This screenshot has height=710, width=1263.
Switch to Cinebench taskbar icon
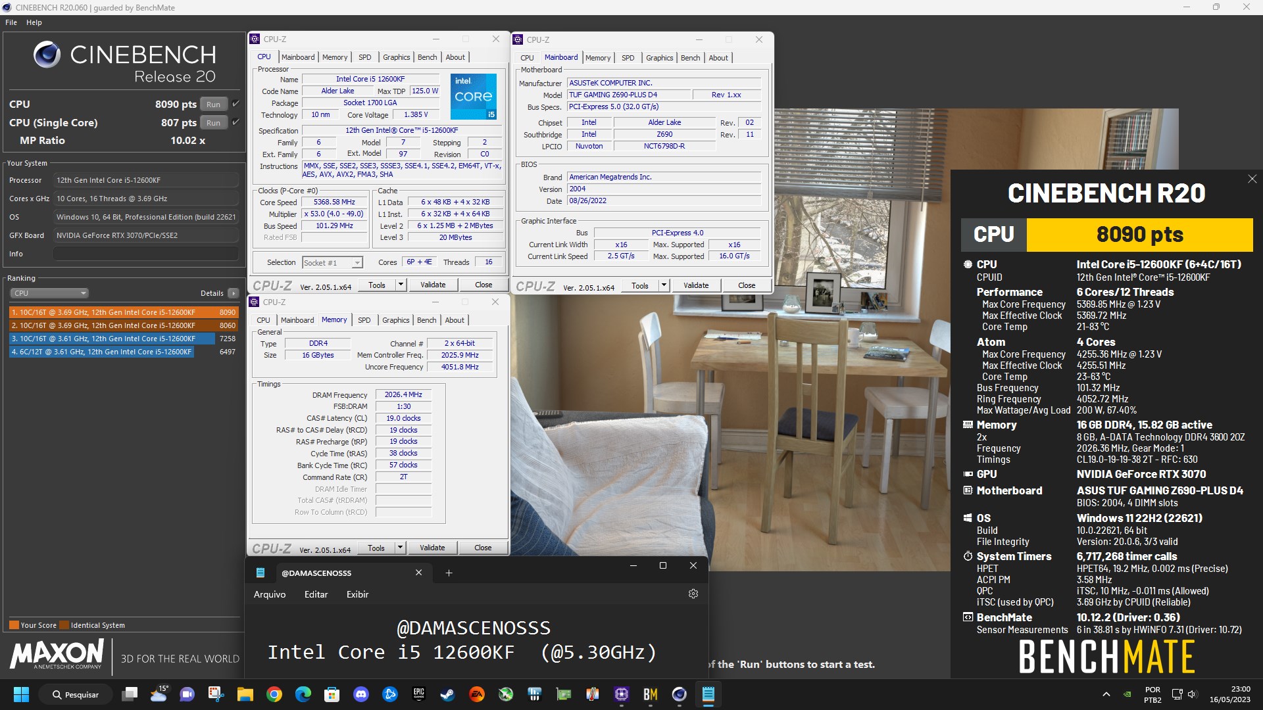(x=680, y=694)
